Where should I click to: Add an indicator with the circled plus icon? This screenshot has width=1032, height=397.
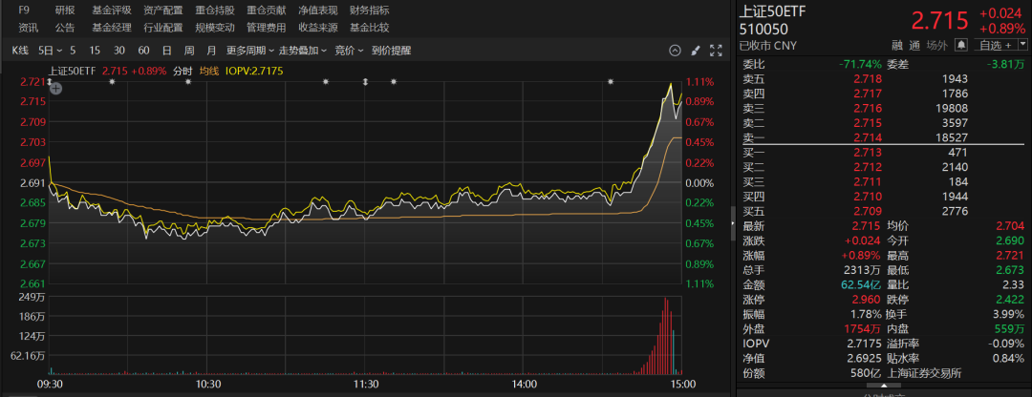pos(56,90)
